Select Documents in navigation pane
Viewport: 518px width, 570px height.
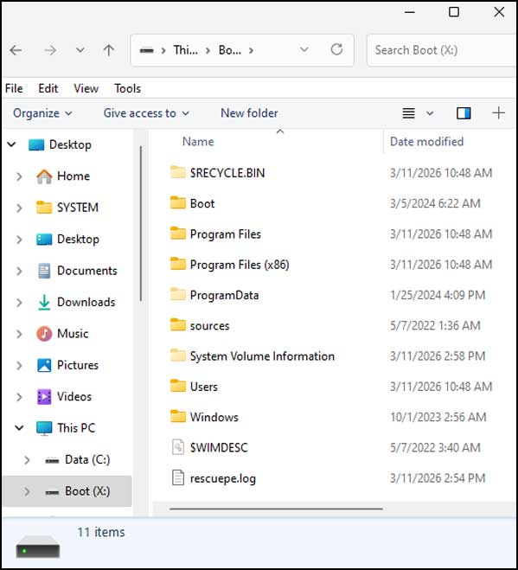[87, 271]
